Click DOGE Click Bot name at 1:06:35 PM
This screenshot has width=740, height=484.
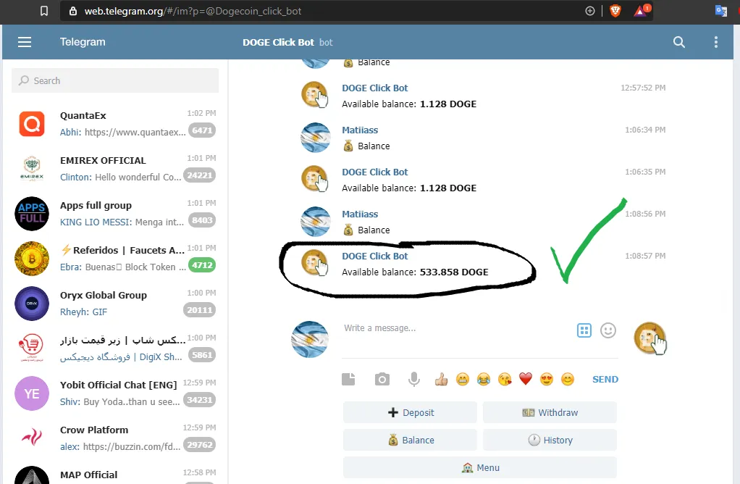tap(375, 172)
